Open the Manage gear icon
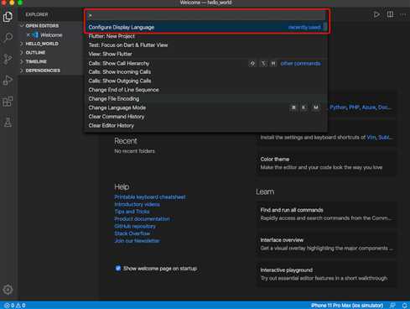 (x=8, y=290)
